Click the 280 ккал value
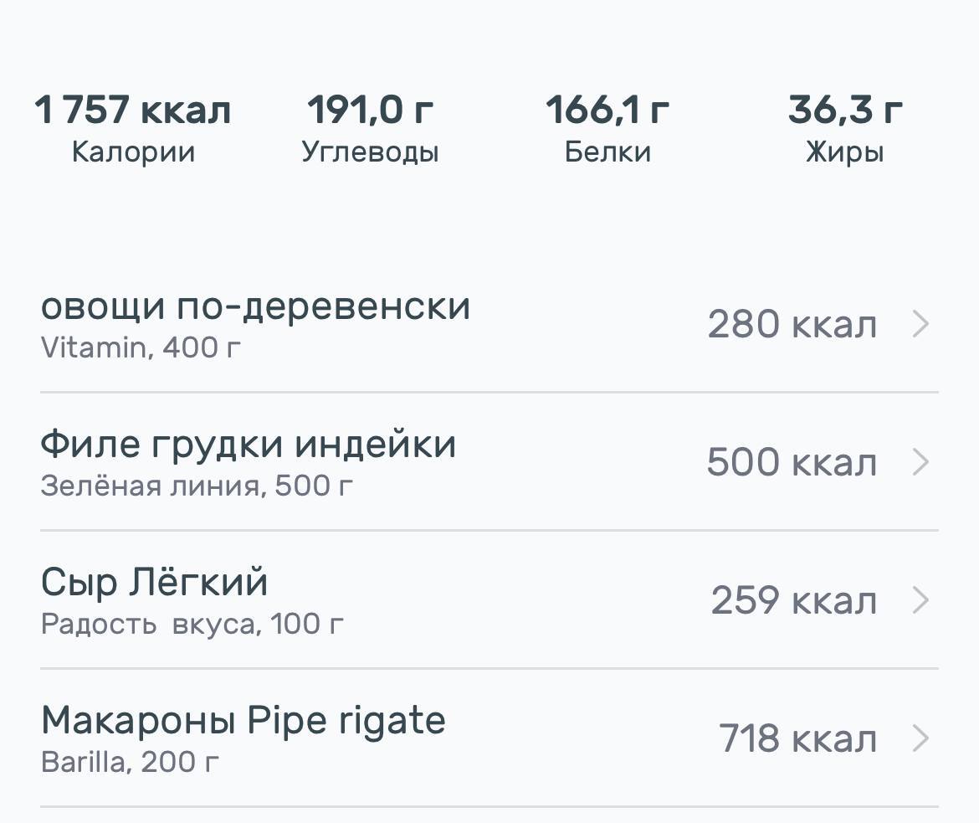This screenshot has height=823, width=979. click(792, 325)
